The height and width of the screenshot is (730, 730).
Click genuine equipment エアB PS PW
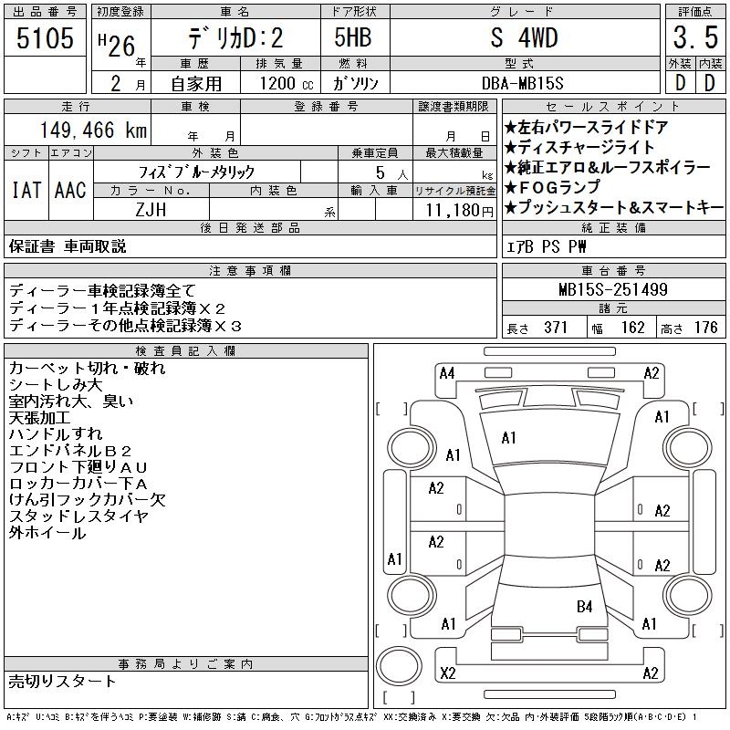[546, 246]
